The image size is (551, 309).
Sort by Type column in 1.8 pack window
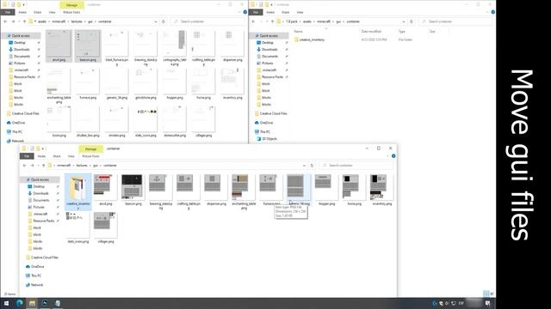pyautogui.click(x=402, y=32)
